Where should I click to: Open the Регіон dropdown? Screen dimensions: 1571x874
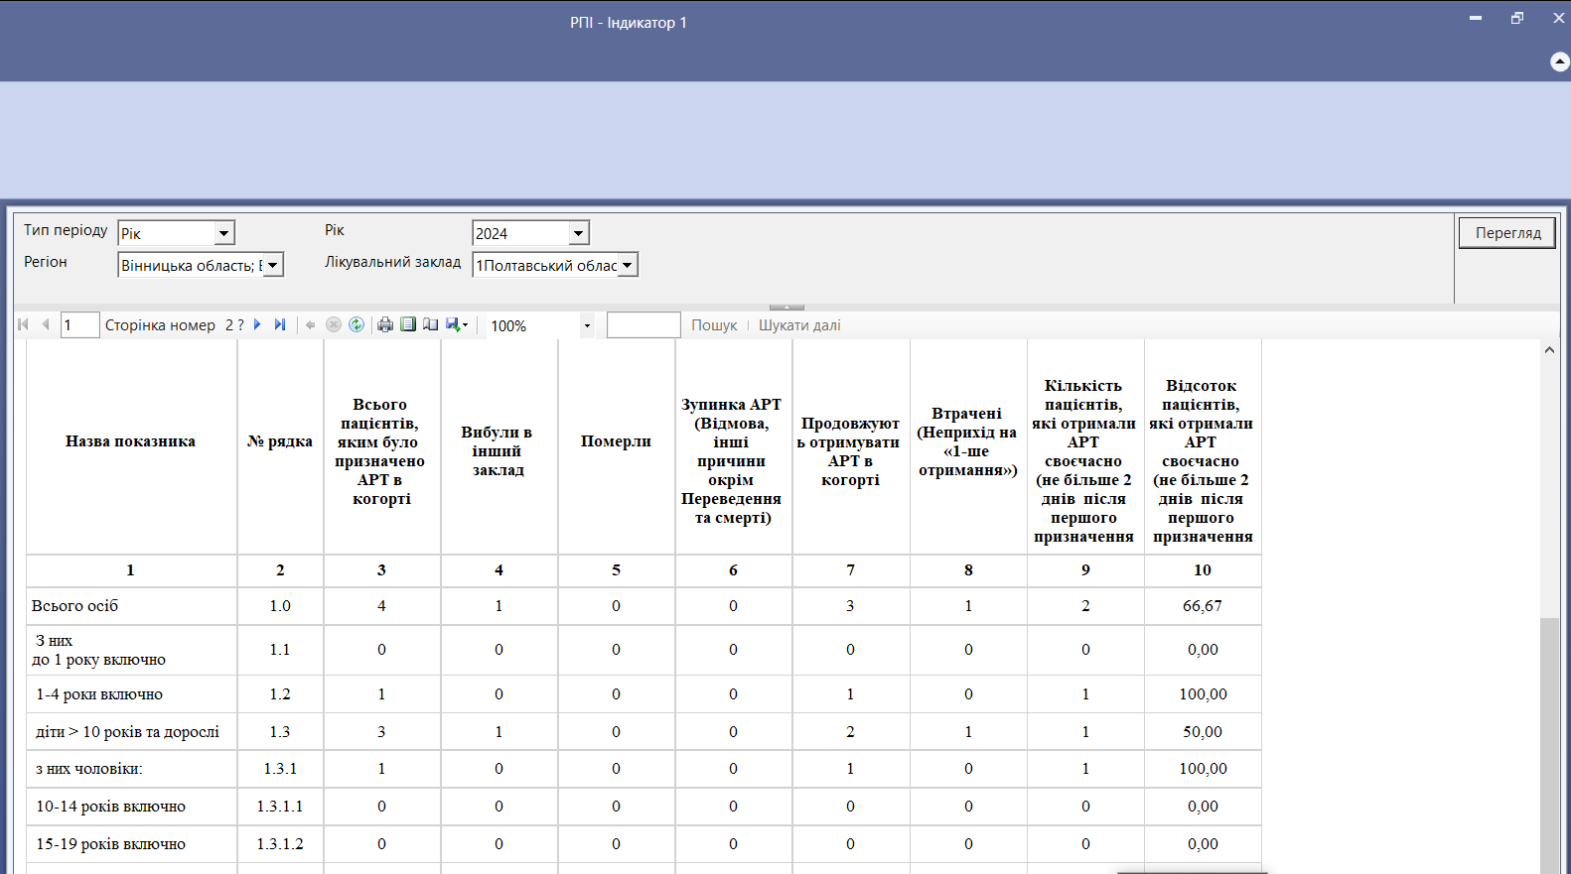coord(273,265)
